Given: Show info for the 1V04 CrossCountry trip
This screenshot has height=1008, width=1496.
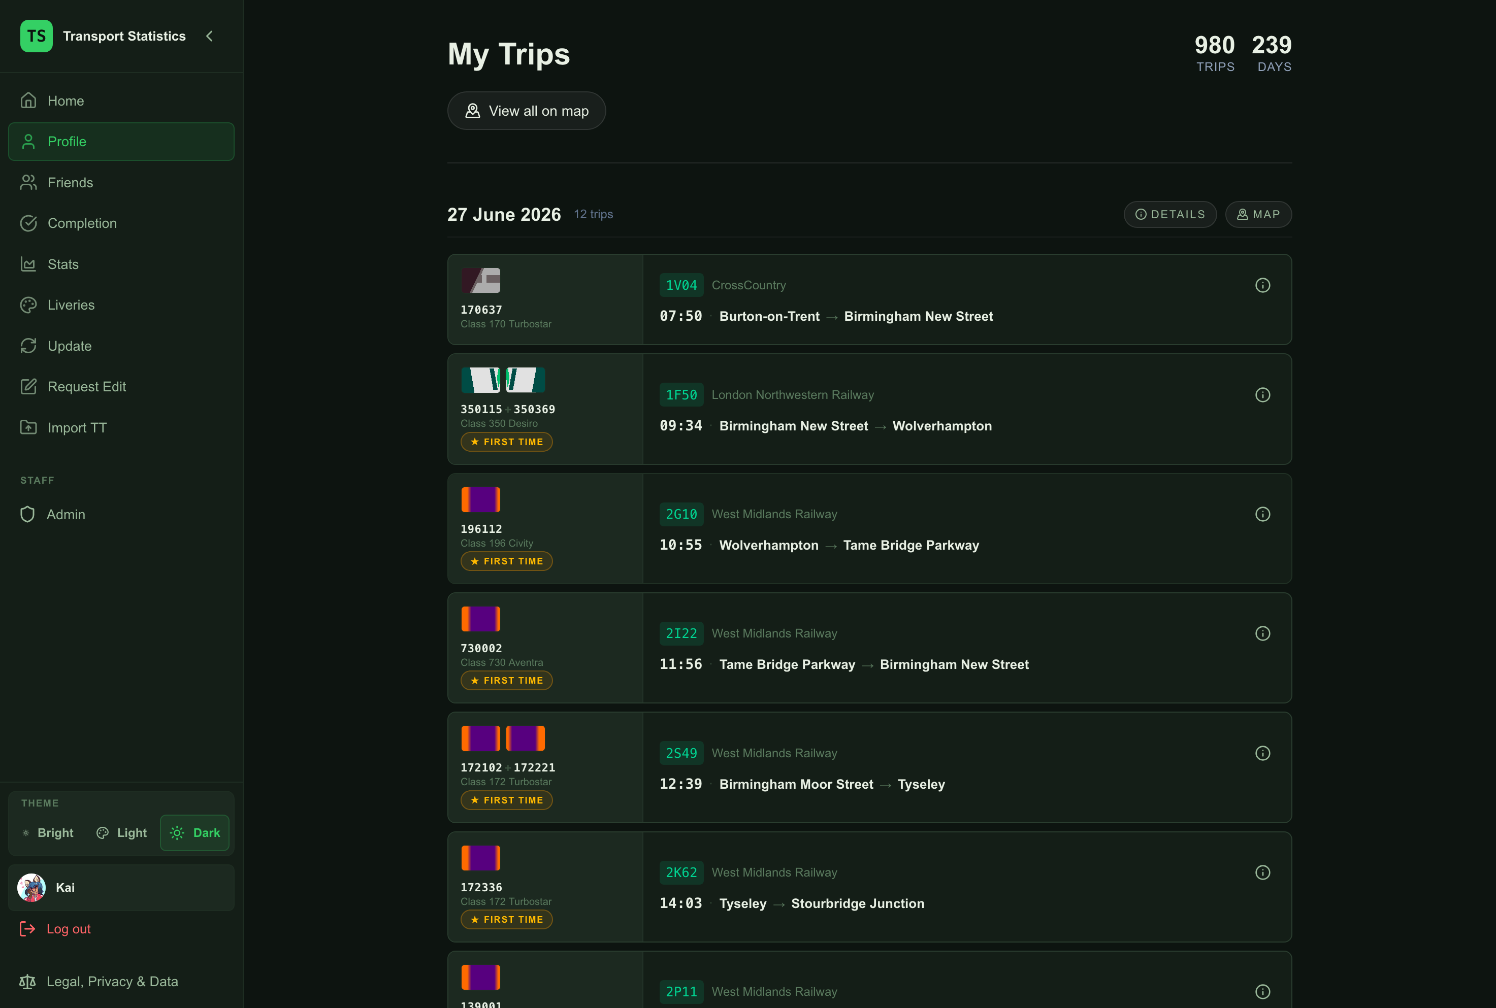Looking at the screenshot, I should pyautogui.click(x=1262, y=285).
